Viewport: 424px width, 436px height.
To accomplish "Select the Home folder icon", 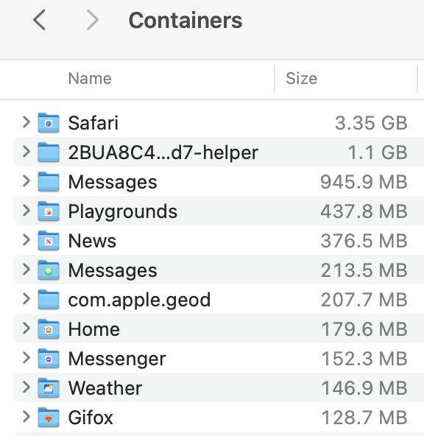I will pyautogui.click(x=49, y=329).
